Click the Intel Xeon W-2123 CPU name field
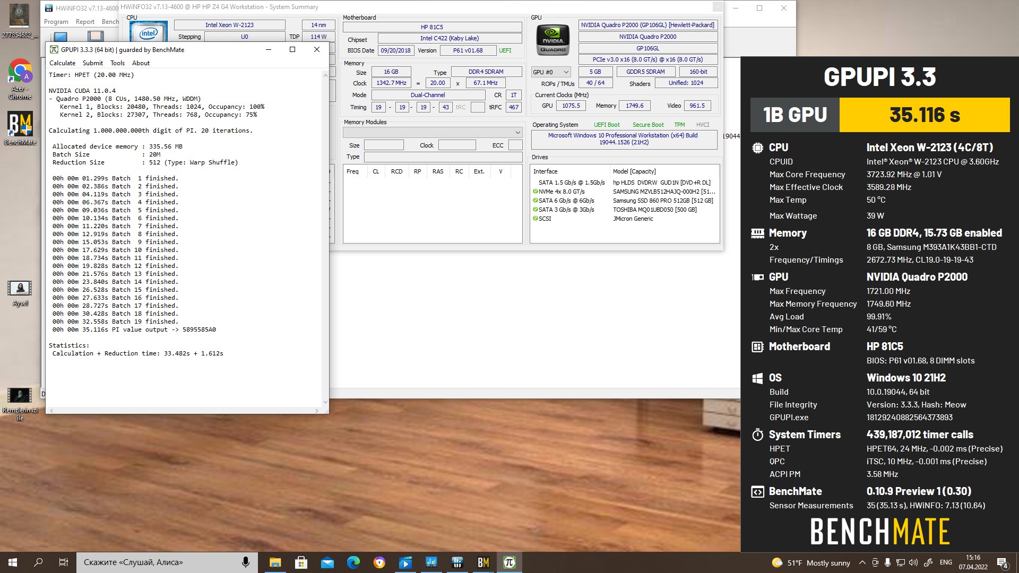 [229, 25]
